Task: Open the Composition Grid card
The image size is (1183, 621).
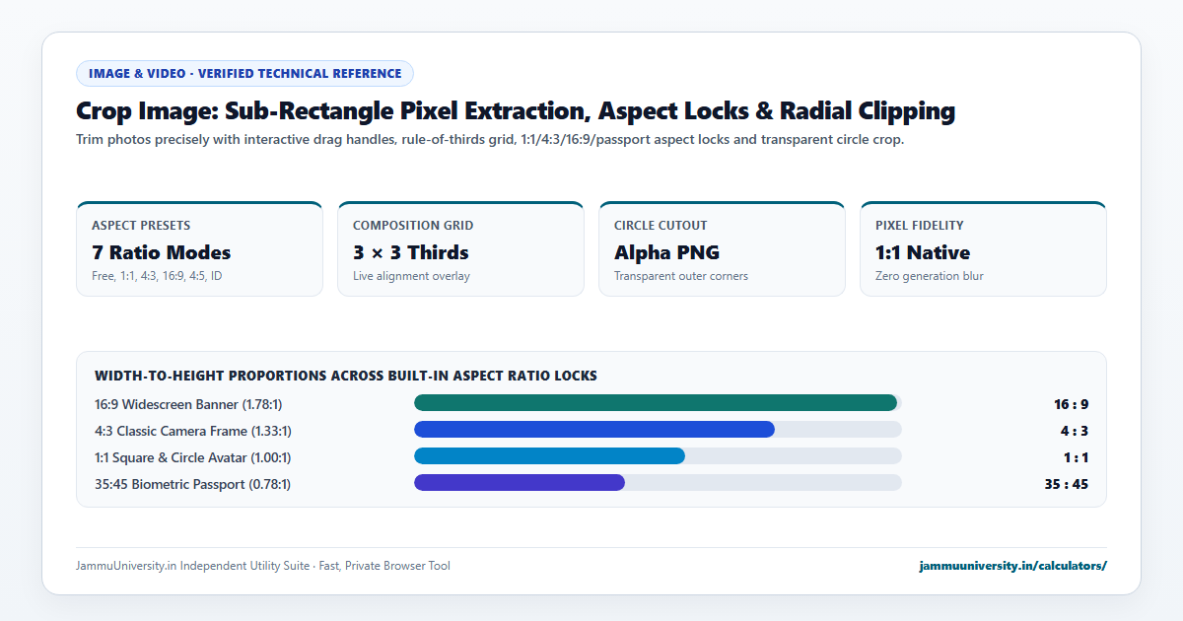Action: coord(460,248)
